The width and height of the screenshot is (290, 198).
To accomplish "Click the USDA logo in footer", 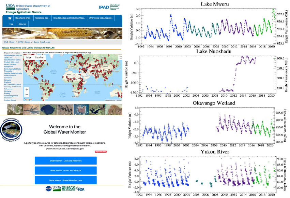I will (57, 188).
